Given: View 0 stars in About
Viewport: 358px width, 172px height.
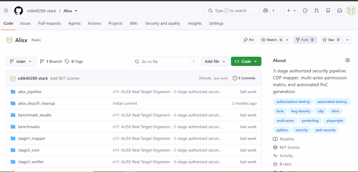Looking at the screenshot, I should click(x=282, y=164).
